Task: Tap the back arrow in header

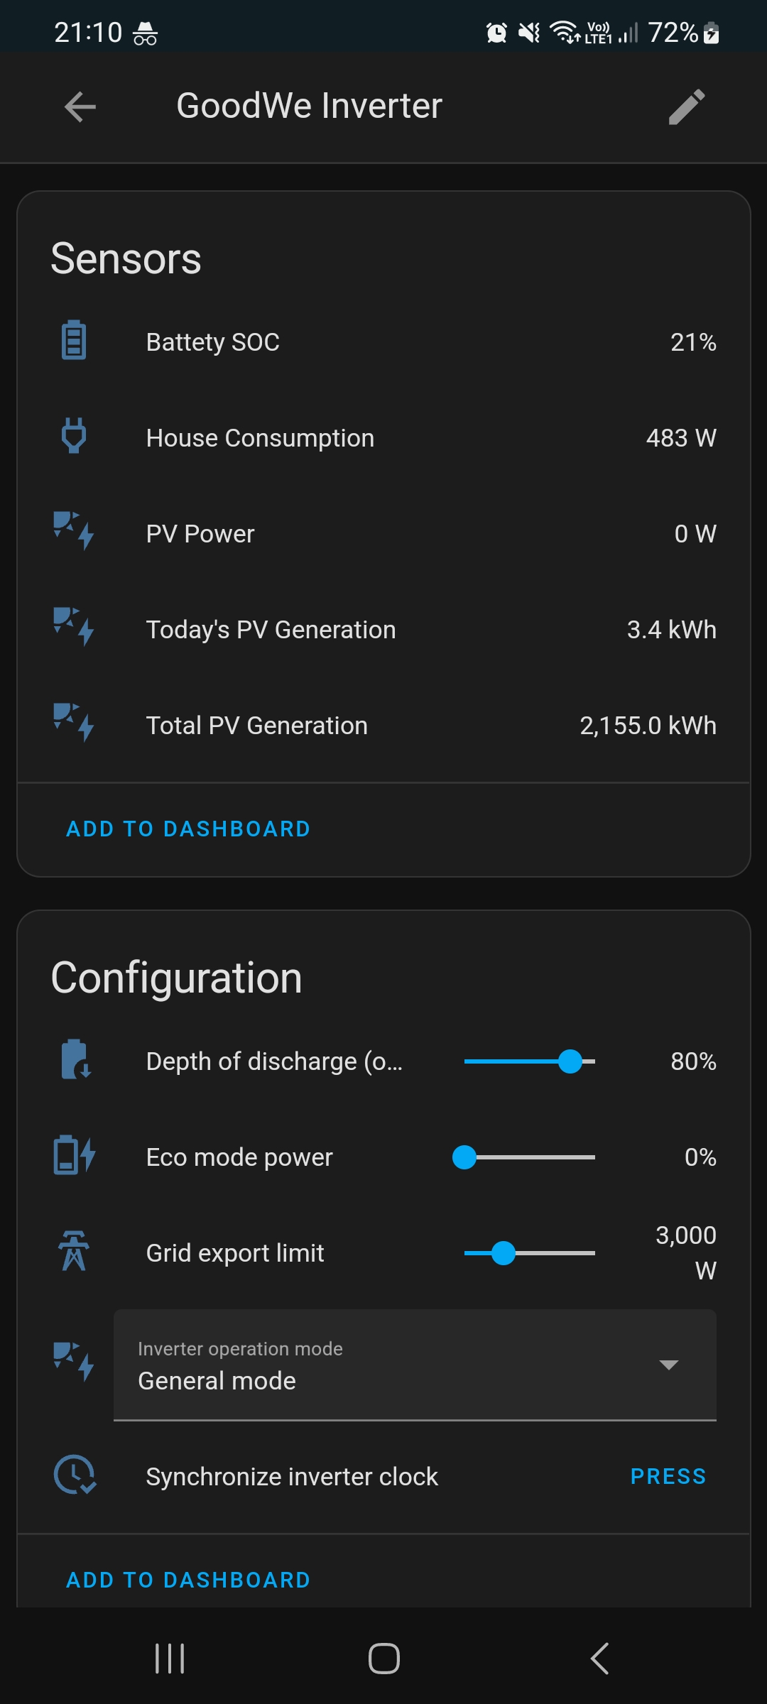Action: (80, 107)
